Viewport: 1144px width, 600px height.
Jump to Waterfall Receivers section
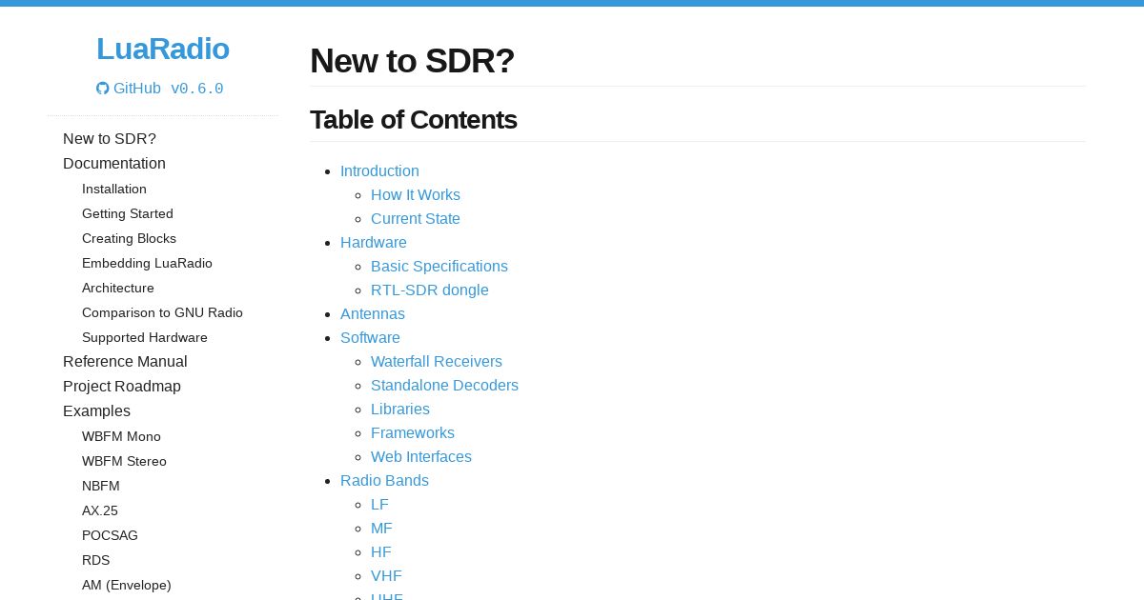[x=437, y=362]
